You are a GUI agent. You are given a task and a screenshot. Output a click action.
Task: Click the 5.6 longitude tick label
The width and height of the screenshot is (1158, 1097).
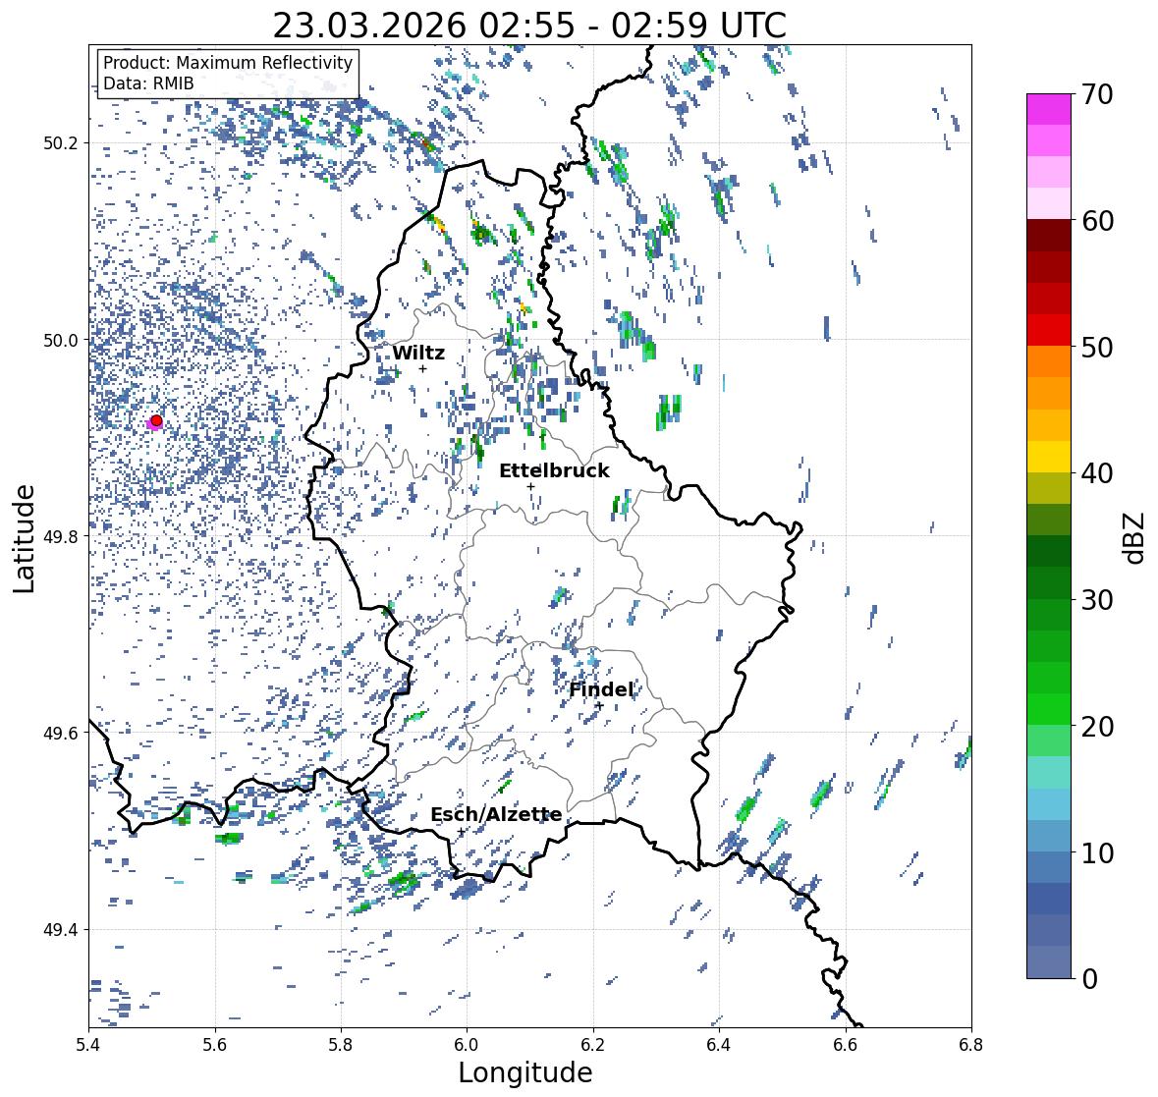215,1045
